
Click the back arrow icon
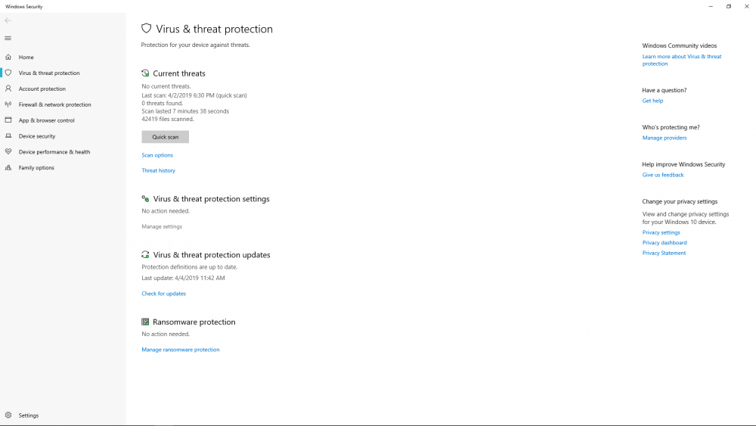pos(8,20)
